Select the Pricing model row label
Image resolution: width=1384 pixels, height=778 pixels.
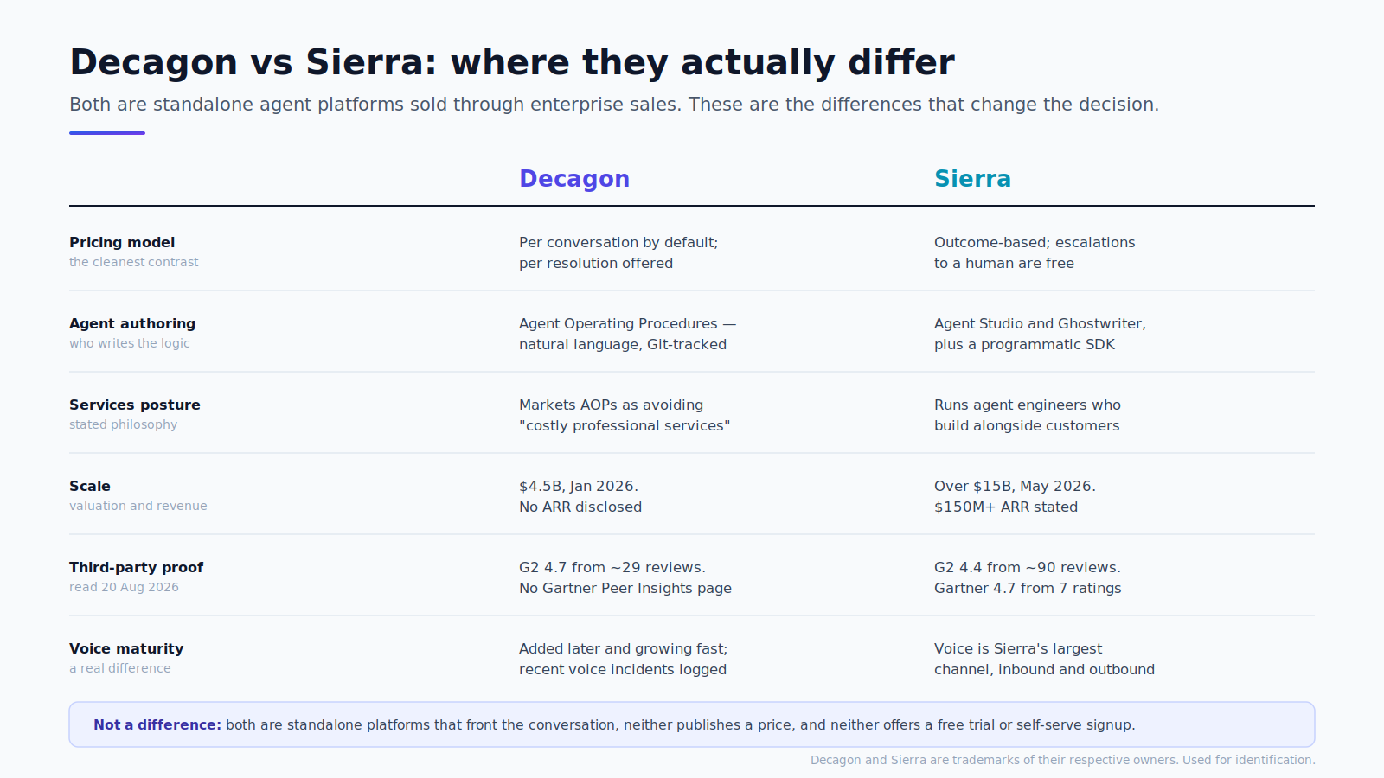[x=122, y=242]
